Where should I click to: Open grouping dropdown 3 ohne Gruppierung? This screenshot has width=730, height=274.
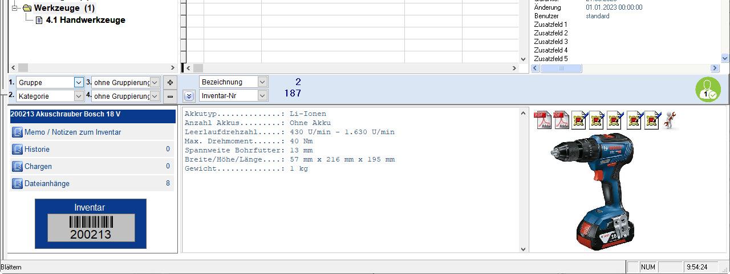[x=155, y=82]
